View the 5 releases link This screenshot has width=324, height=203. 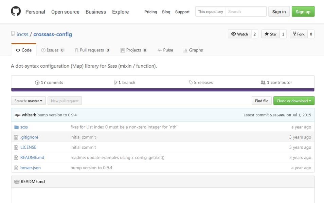coord(201,83)
